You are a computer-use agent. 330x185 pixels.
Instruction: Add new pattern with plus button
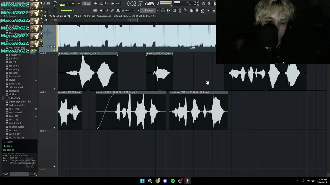(158, 11)
